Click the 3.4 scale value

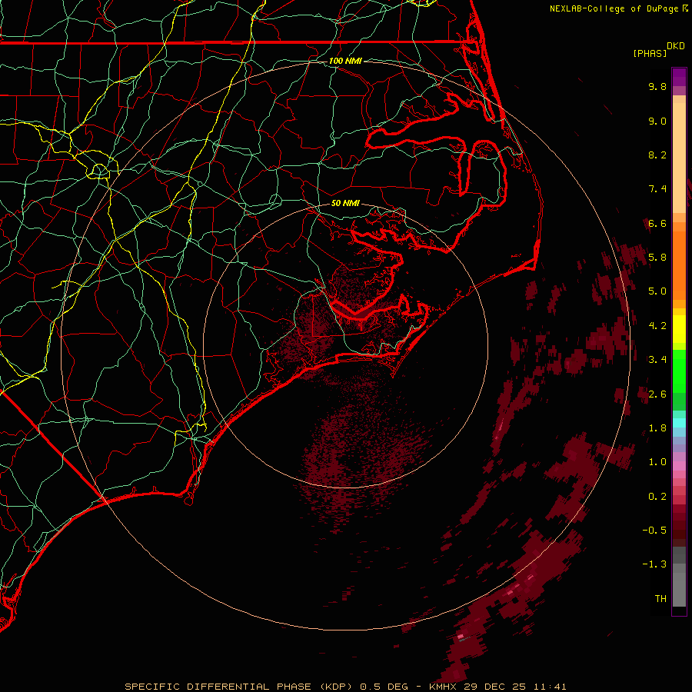coord(657,360)
